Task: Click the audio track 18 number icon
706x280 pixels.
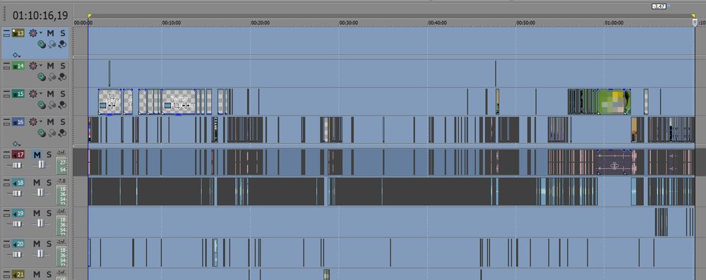Action: pos(18,182)
